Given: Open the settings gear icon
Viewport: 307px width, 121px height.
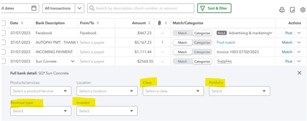Looking at the screenshot, I should [303, 10].
